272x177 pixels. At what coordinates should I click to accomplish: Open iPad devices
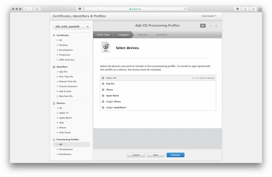click(x=61, y=123)
